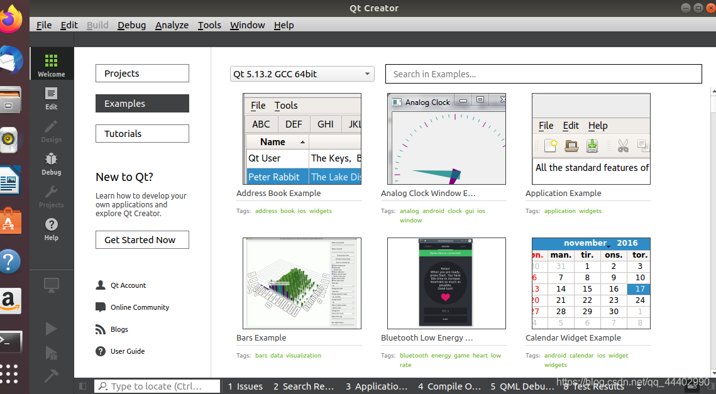Build the project with the hammer icon
This screenshot has height=394, width=716.
tap(52, 376)
